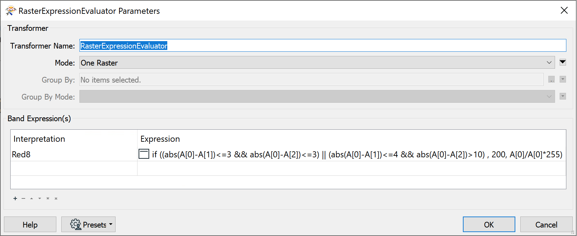Open the Group By Mode dropdown

(317, 96)
